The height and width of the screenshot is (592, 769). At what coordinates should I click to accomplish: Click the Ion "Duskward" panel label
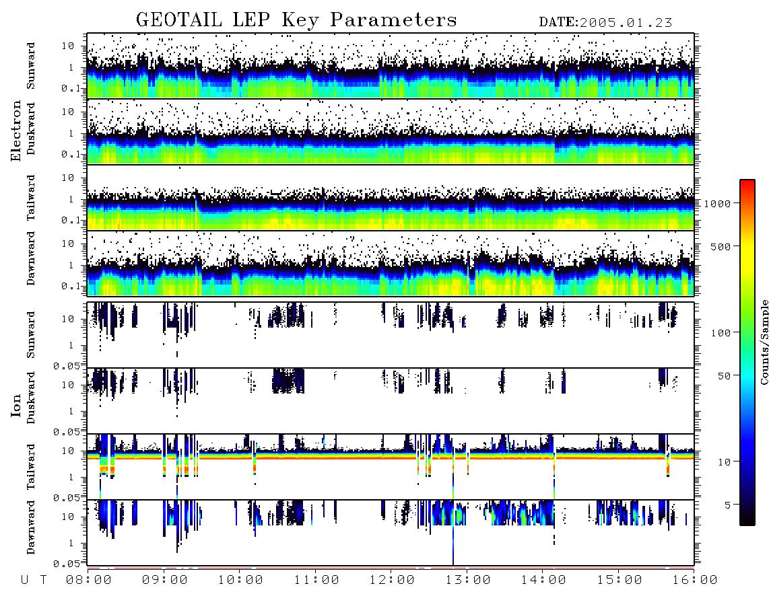[31, 398]
